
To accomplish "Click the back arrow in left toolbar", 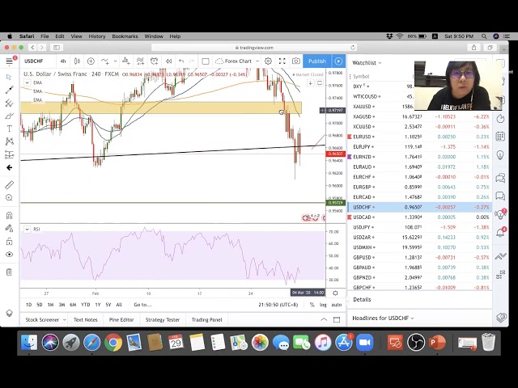I will coord(9,167).
